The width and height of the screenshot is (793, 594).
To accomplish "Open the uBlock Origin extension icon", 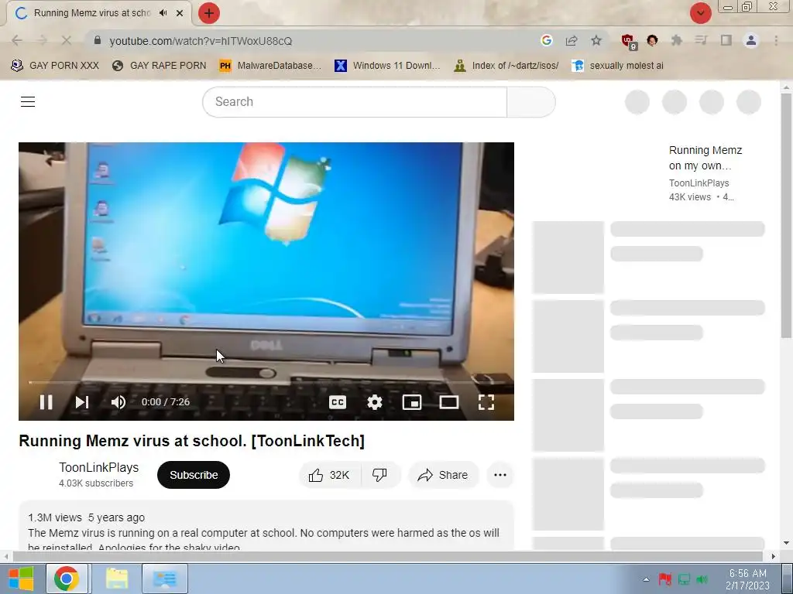I will click(628, 41).
